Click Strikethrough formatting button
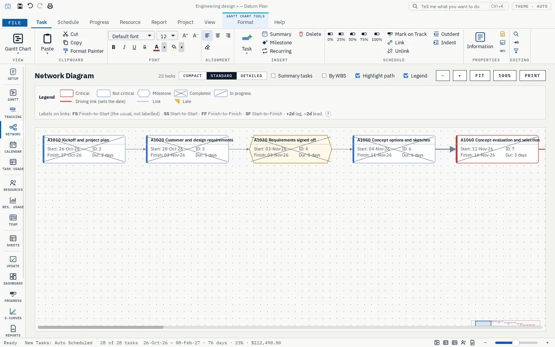The width and height of the screenshot is (555, 347). 145,47
